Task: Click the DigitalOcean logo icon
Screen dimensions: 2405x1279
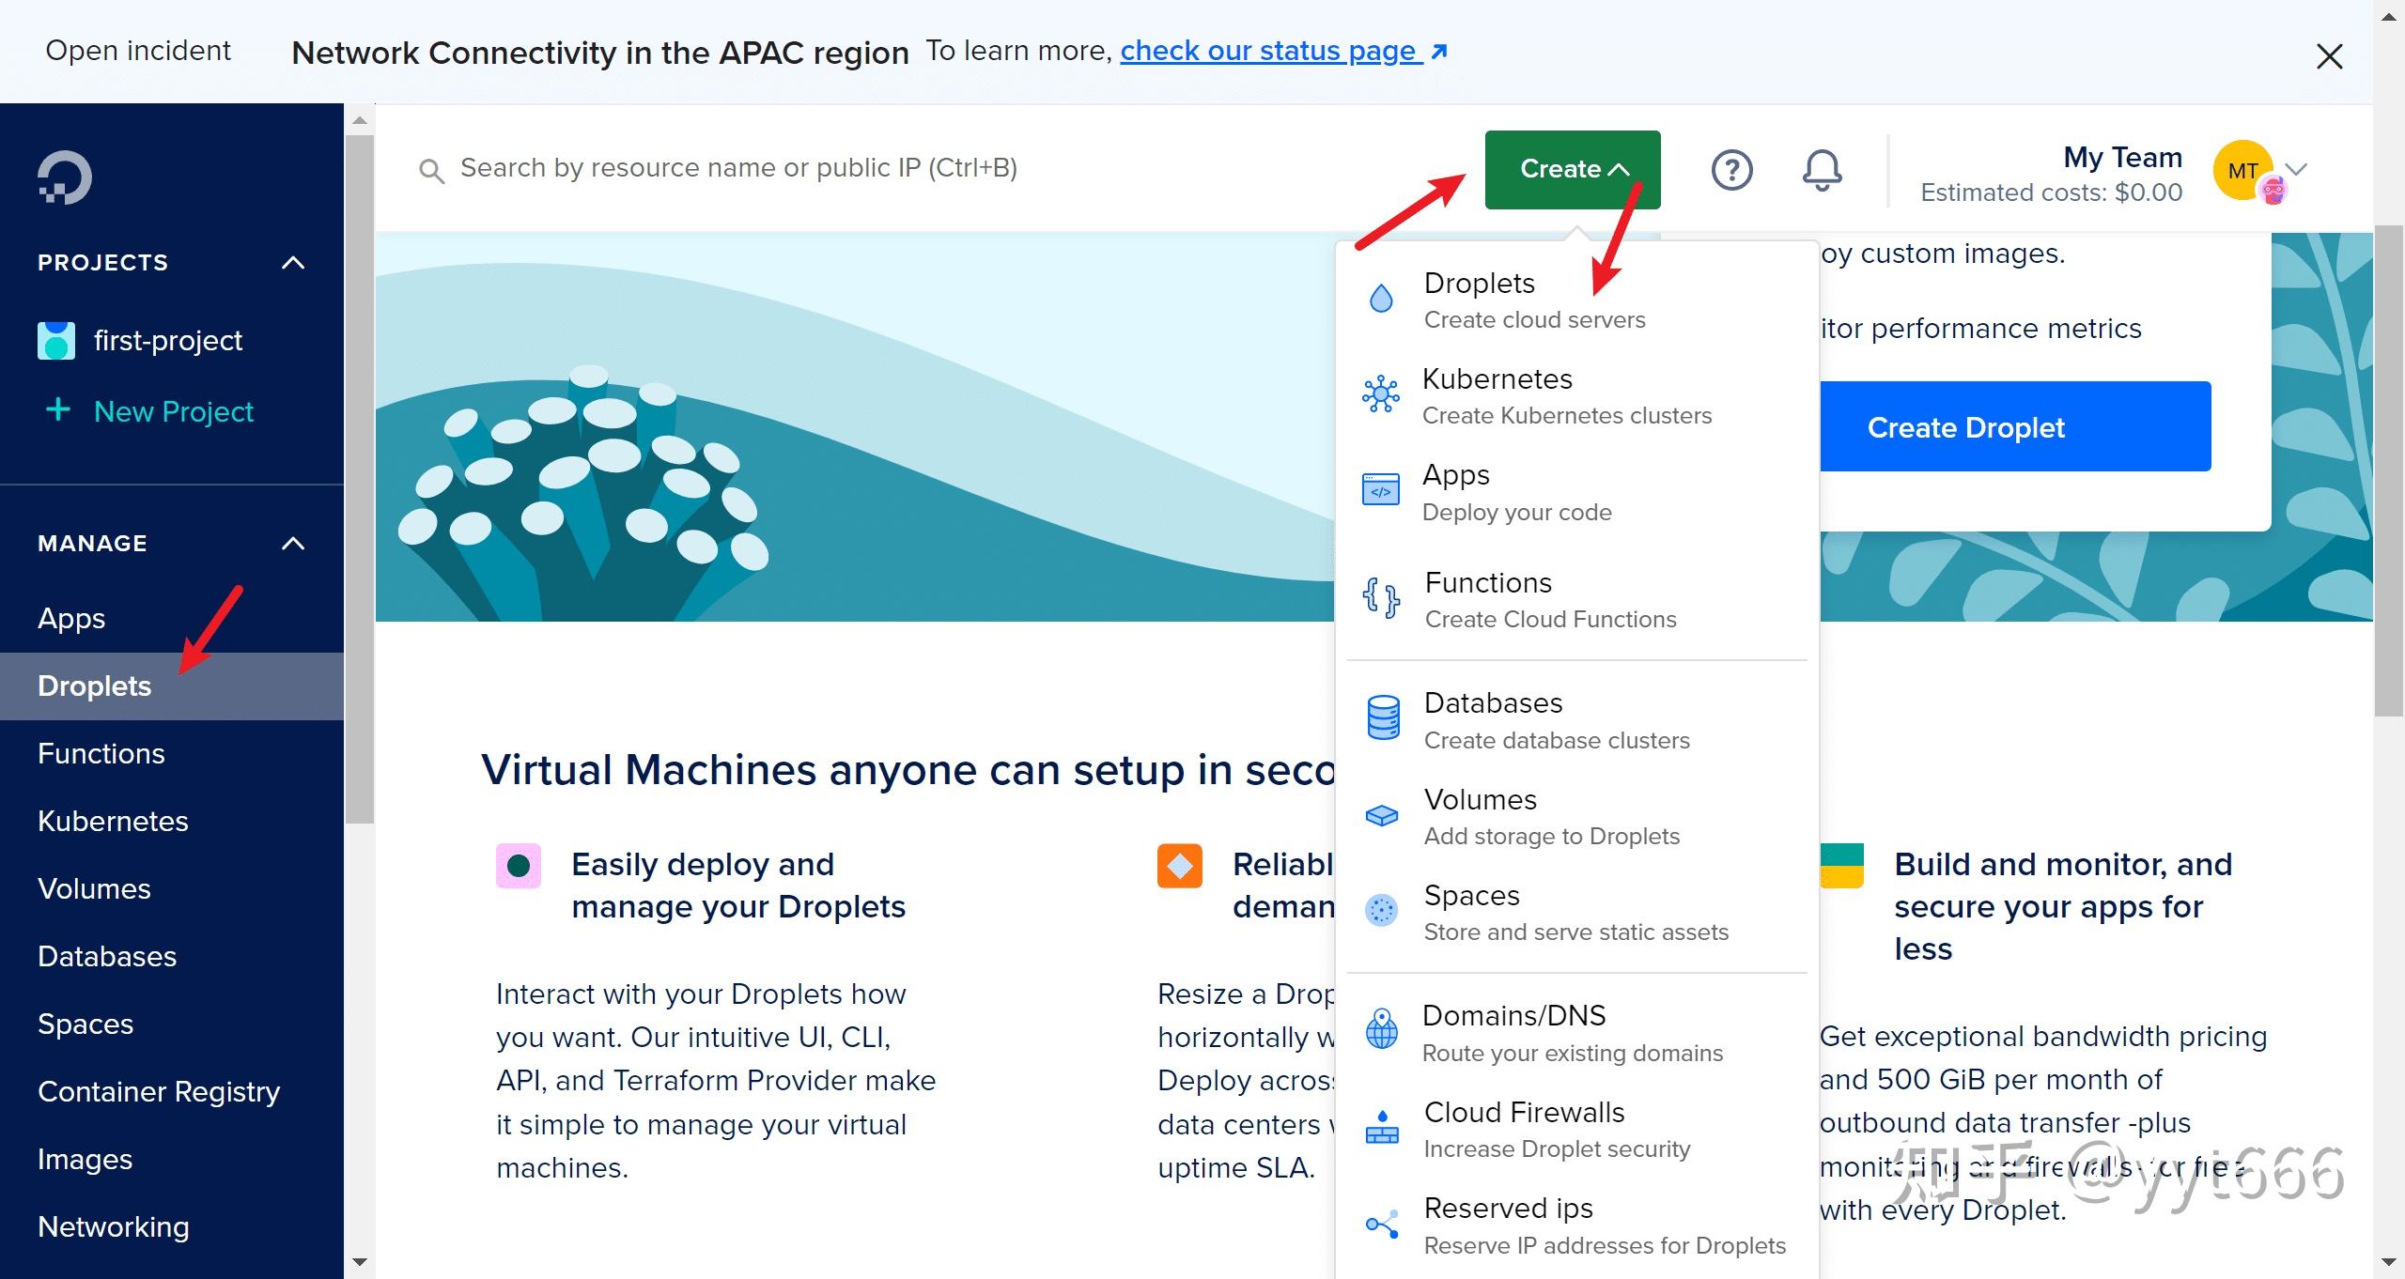Action: [x=64, y=177]
